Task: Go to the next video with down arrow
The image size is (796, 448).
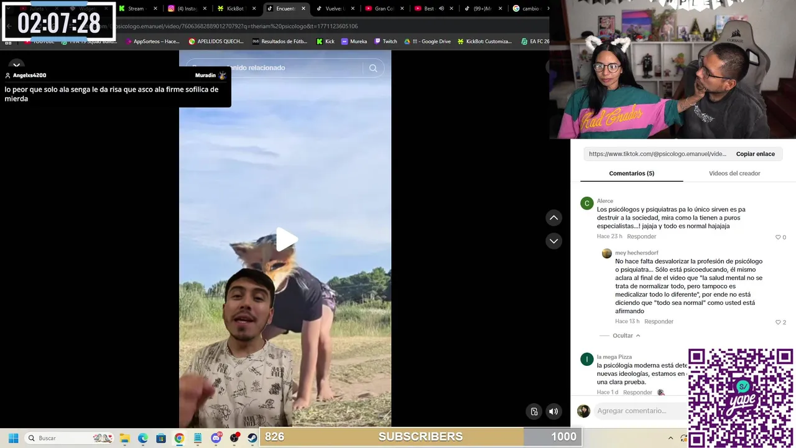Action: pos(553,241)
